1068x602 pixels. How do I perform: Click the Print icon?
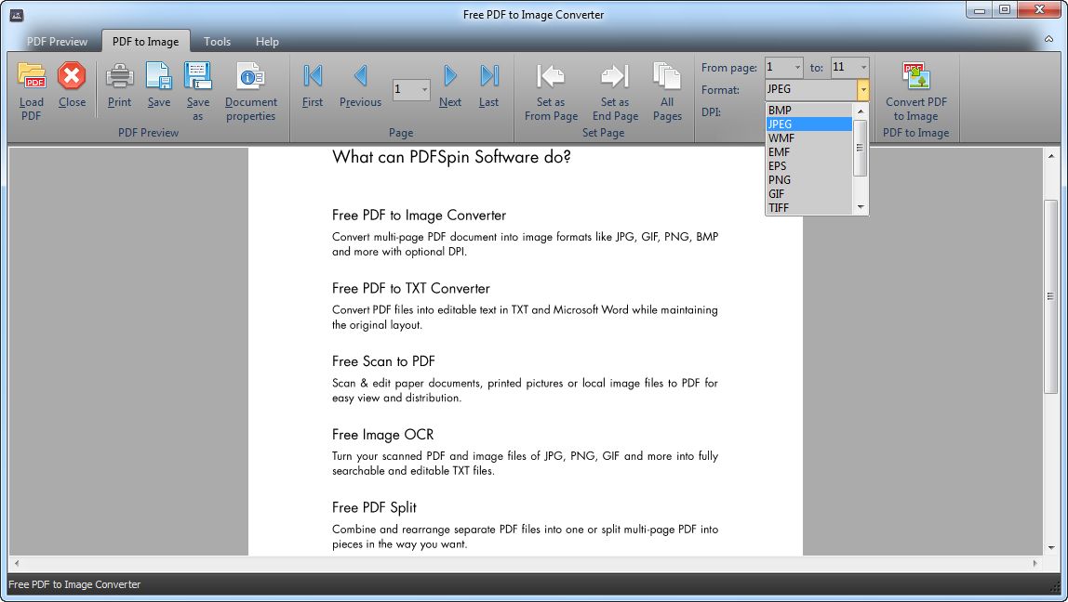[119, 75]
